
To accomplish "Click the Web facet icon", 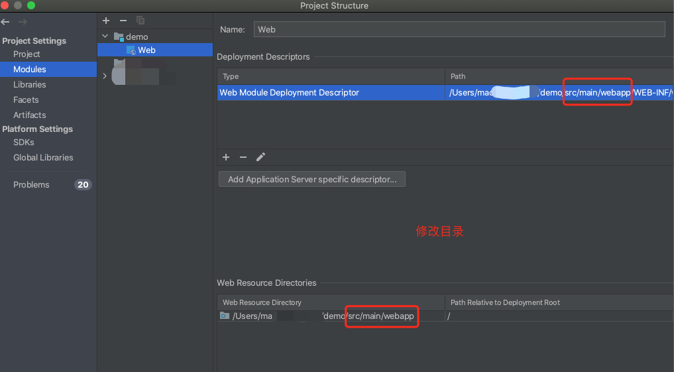I will point(131,50).
